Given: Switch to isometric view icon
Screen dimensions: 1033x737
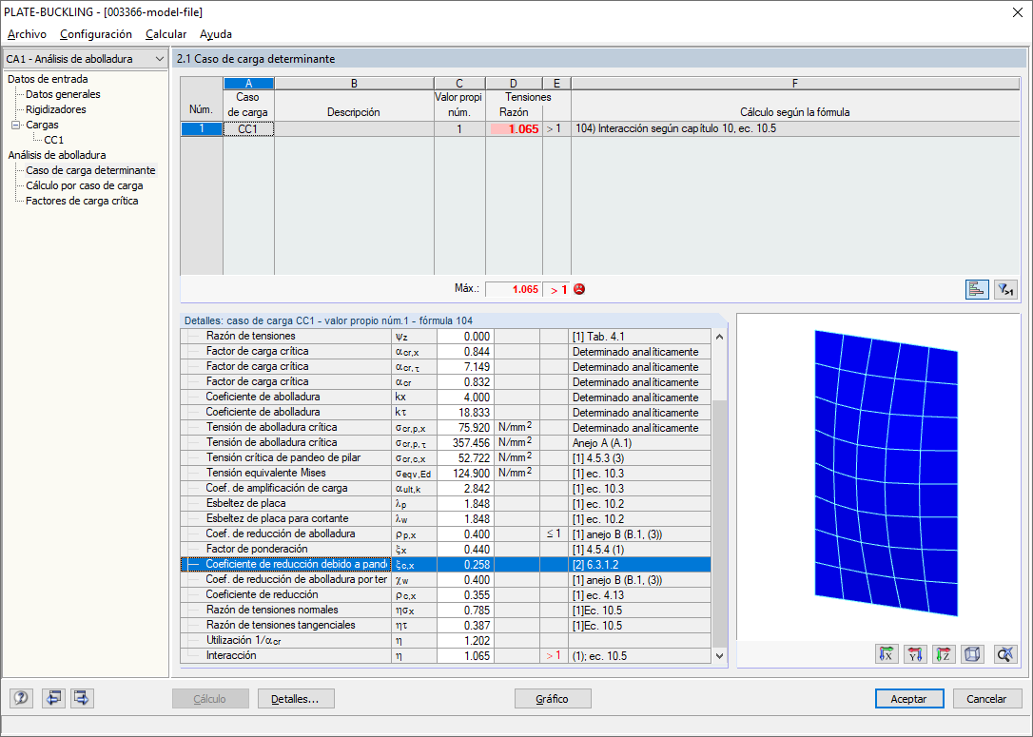Looking at the screenshot, I should (972, 654).
